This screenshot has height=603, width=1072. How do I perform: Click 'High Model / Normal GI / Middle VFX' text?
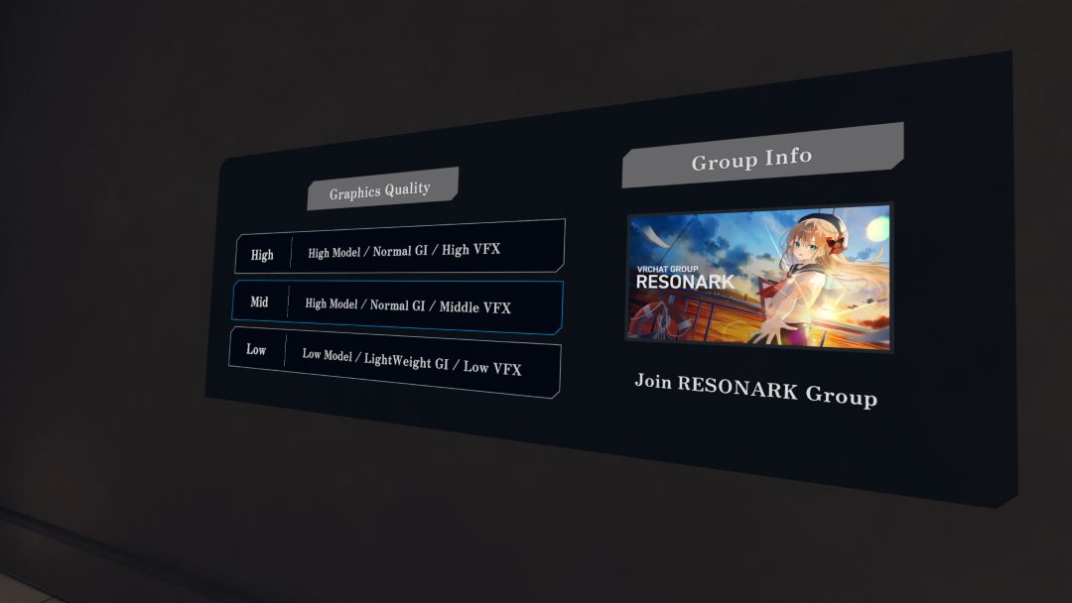[408, 305]
